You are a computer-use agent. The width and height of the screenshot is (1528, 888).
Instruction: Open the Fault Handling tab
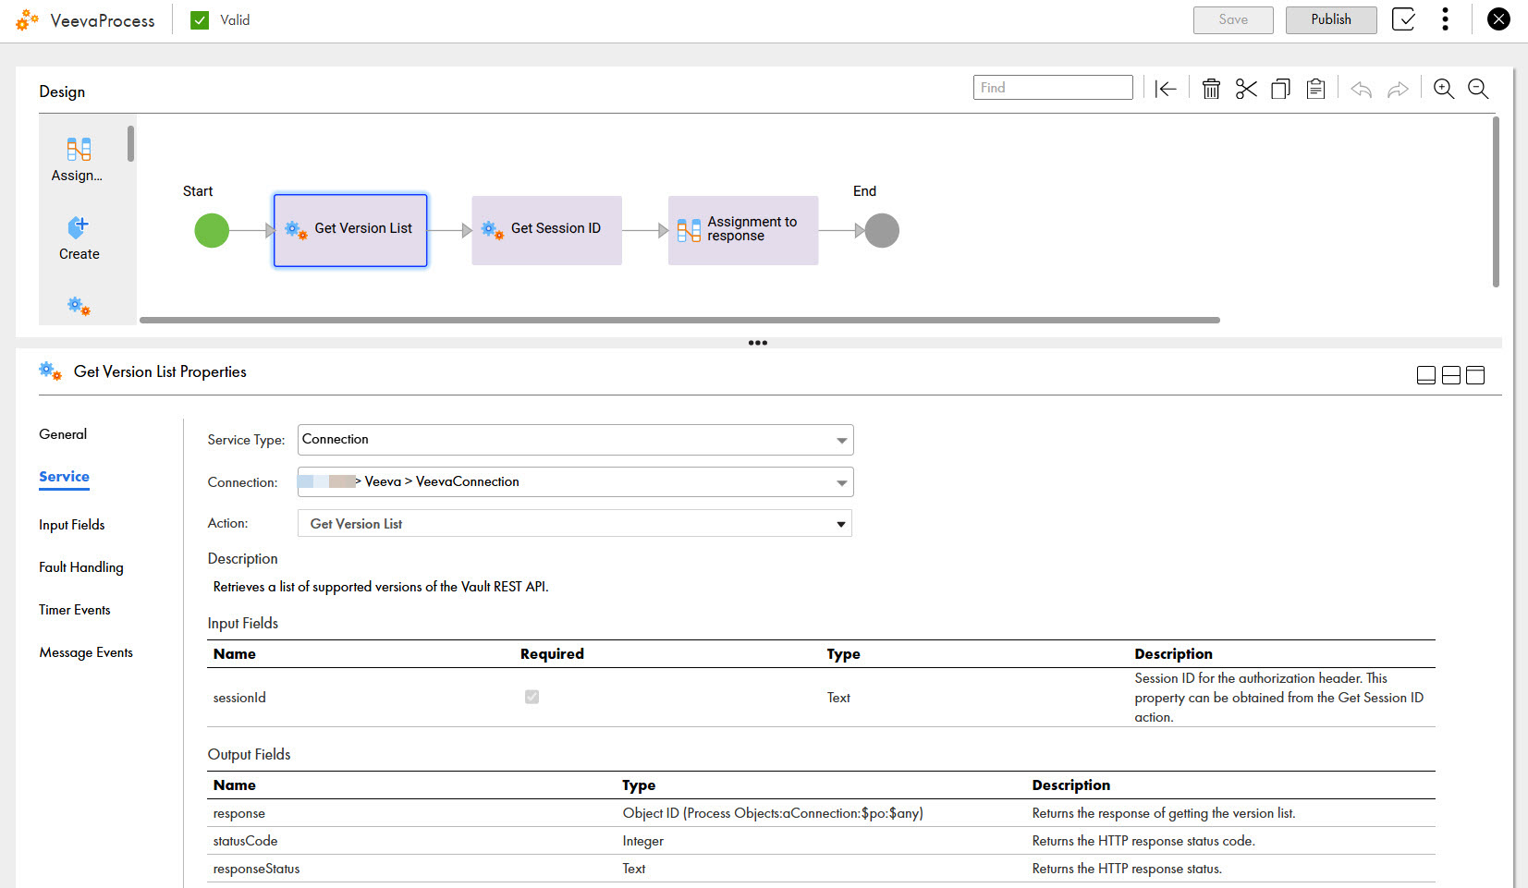pyautogui.click(x=81, y=567)
